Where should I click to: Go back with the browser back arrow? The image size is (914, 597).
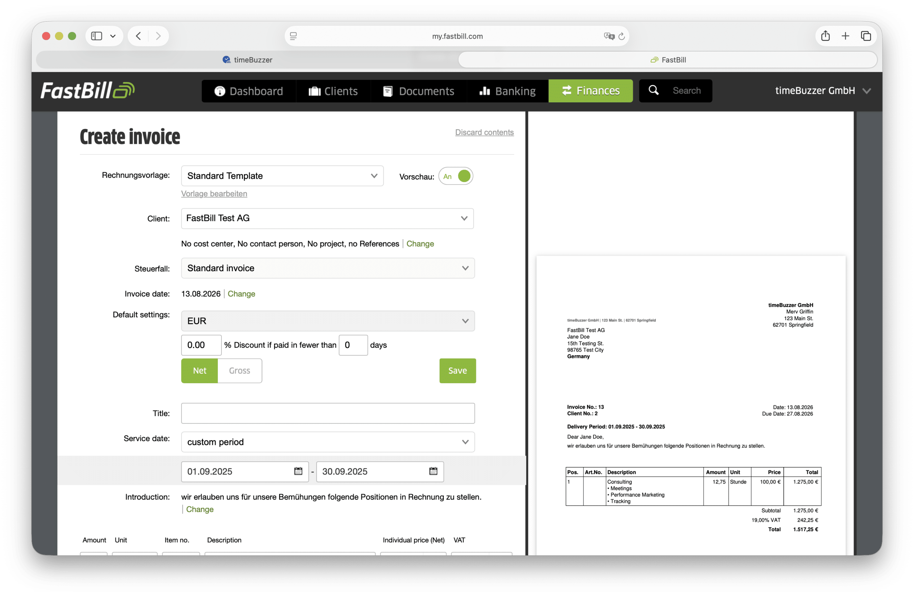click(139, 36)
